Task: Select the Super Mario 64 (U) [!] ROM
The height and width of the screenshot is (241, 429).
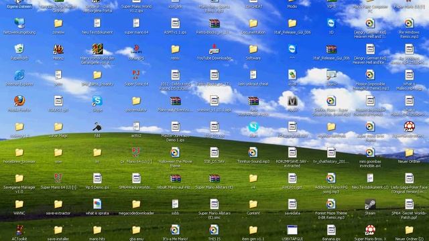Action: pos(58,179)
